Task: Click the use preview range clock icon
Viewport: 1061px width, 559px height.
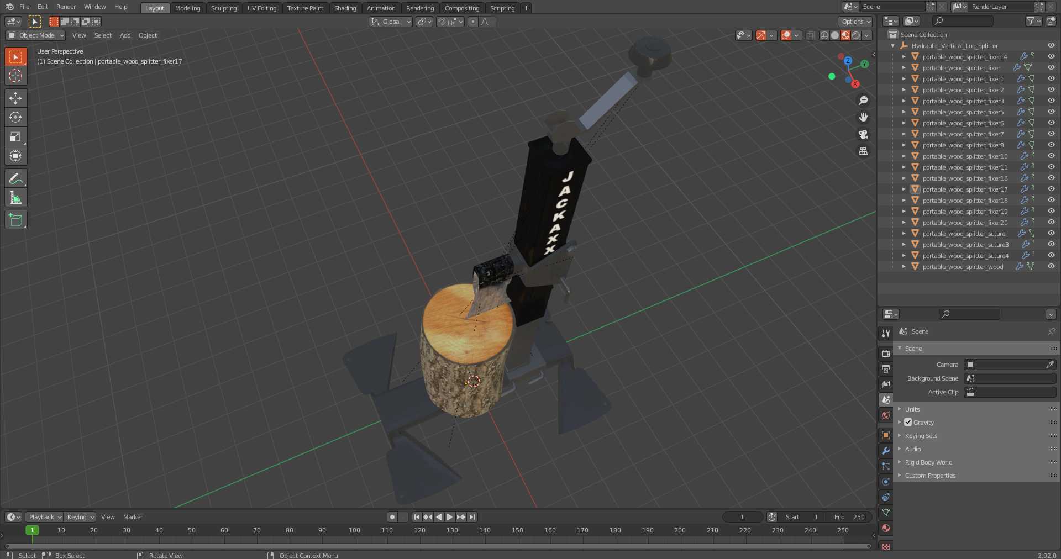Action: pos(772,517)
